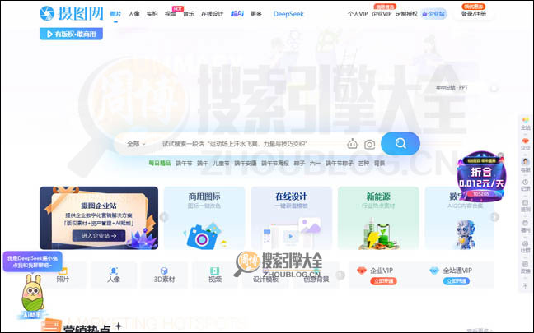Click the 背景 keyword

[x=379, y=164]
